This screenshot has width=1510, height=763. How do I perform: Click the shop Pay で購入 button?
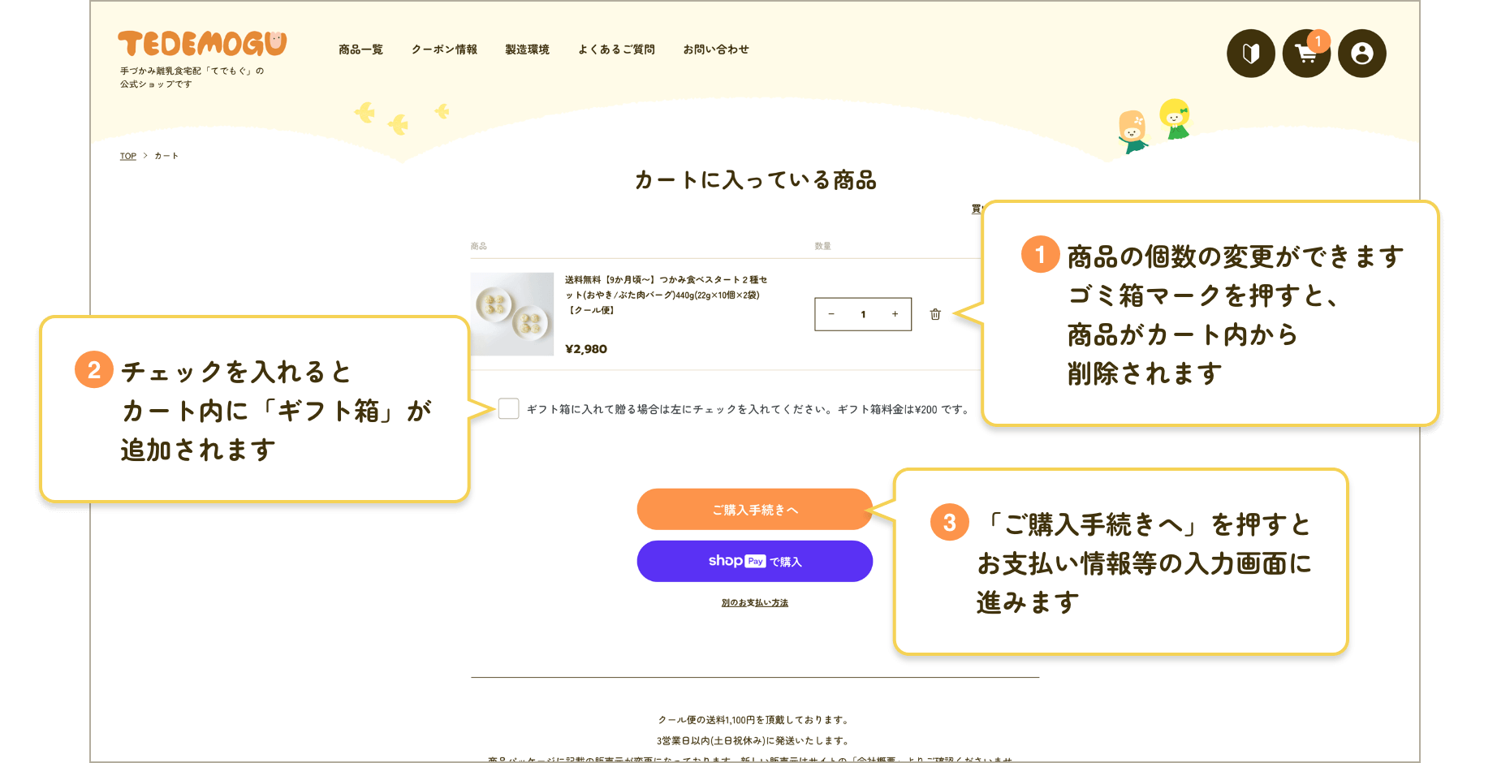[755, 561]
